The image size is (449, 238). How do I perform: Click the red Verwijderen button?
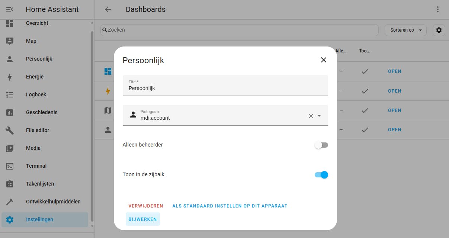tap(146, 206)
